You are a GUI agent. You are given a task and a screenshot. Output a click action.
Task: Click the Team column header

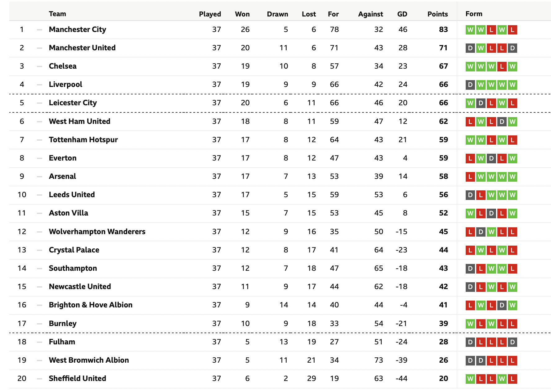click(x=57, y=14)
